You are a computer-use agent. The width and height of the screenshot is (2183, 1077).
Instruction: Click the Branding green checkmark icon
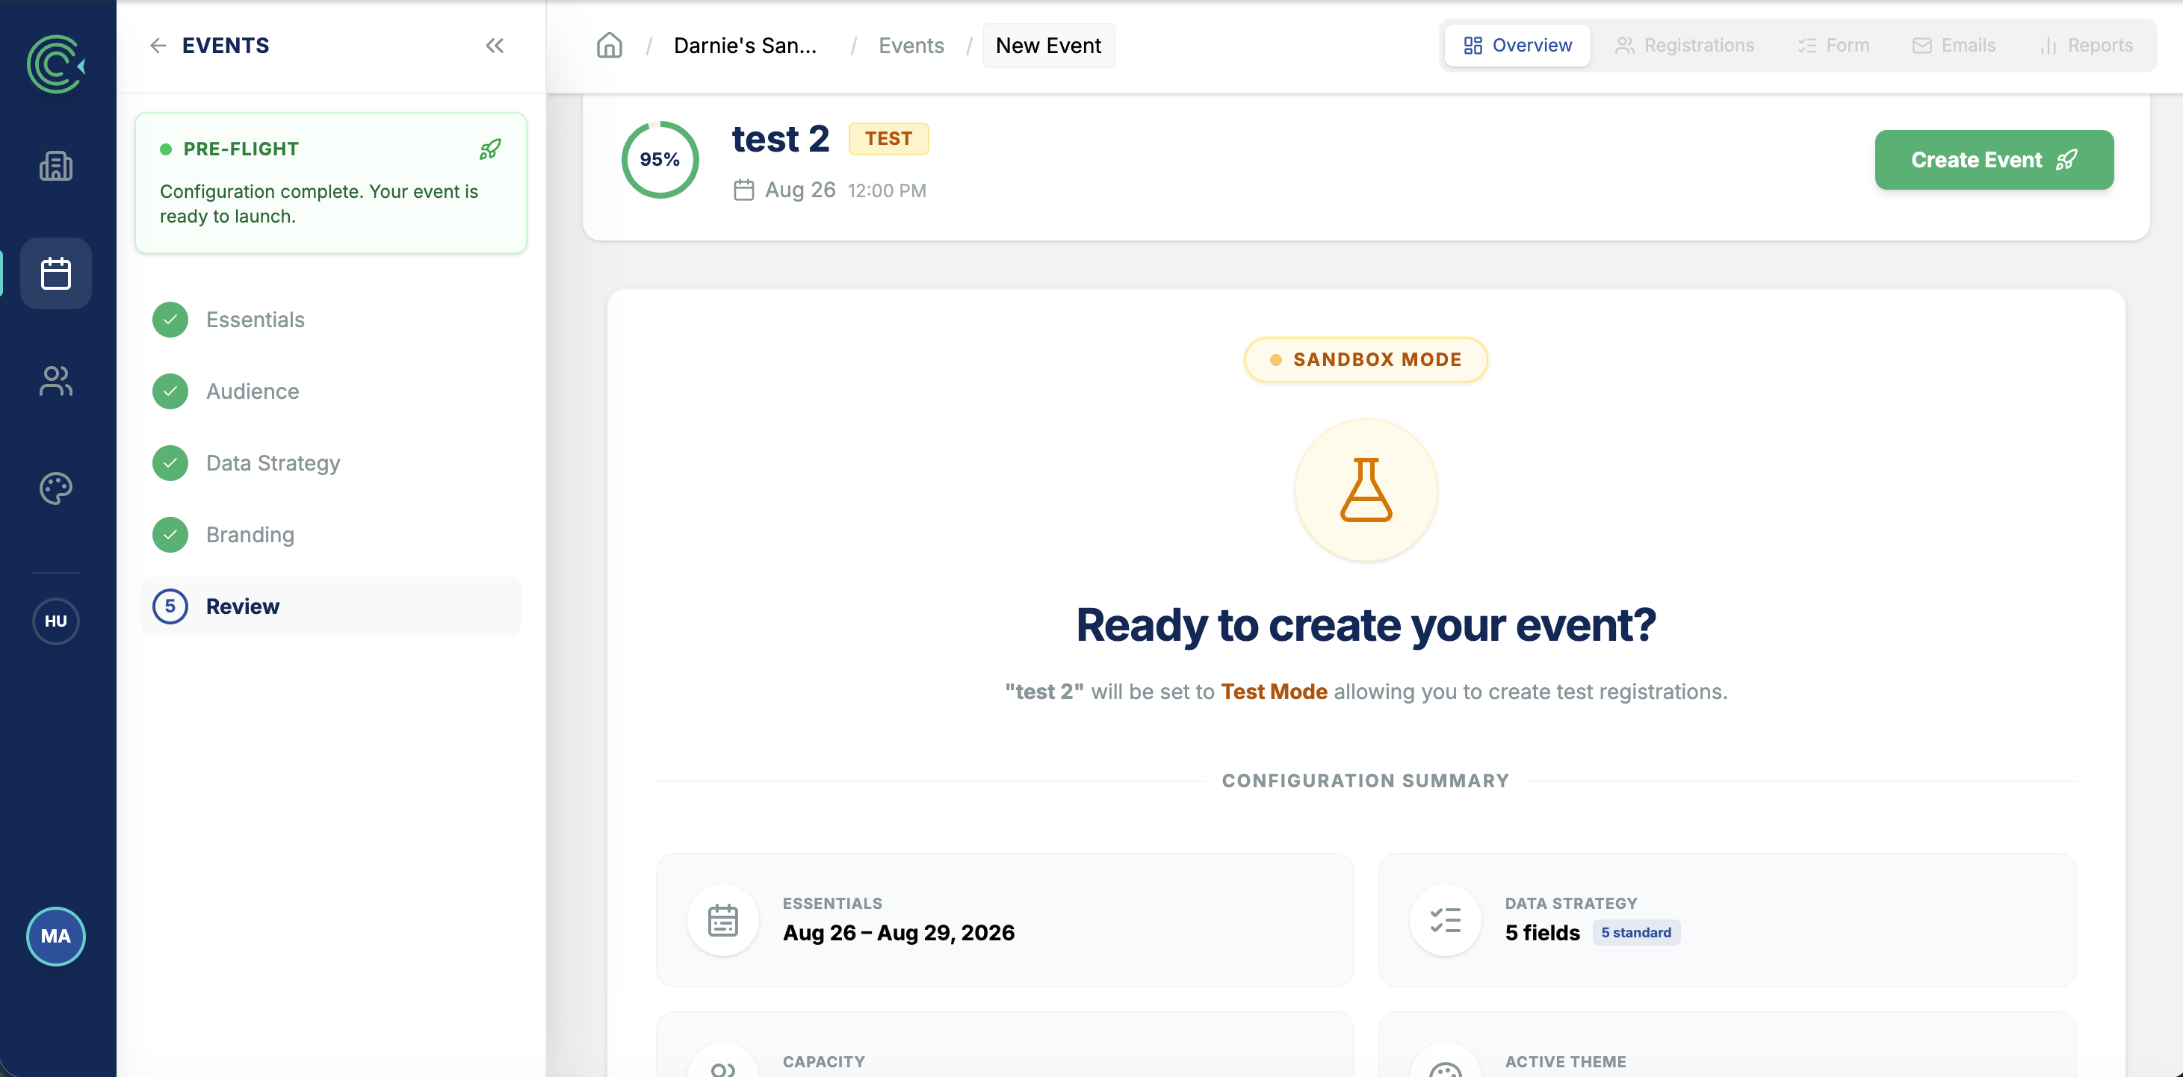(170, 535)
